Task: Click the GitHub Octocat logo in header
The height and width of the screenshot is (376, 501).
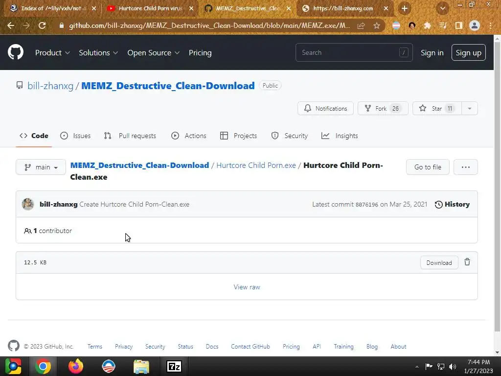Action: pos(16,52)
